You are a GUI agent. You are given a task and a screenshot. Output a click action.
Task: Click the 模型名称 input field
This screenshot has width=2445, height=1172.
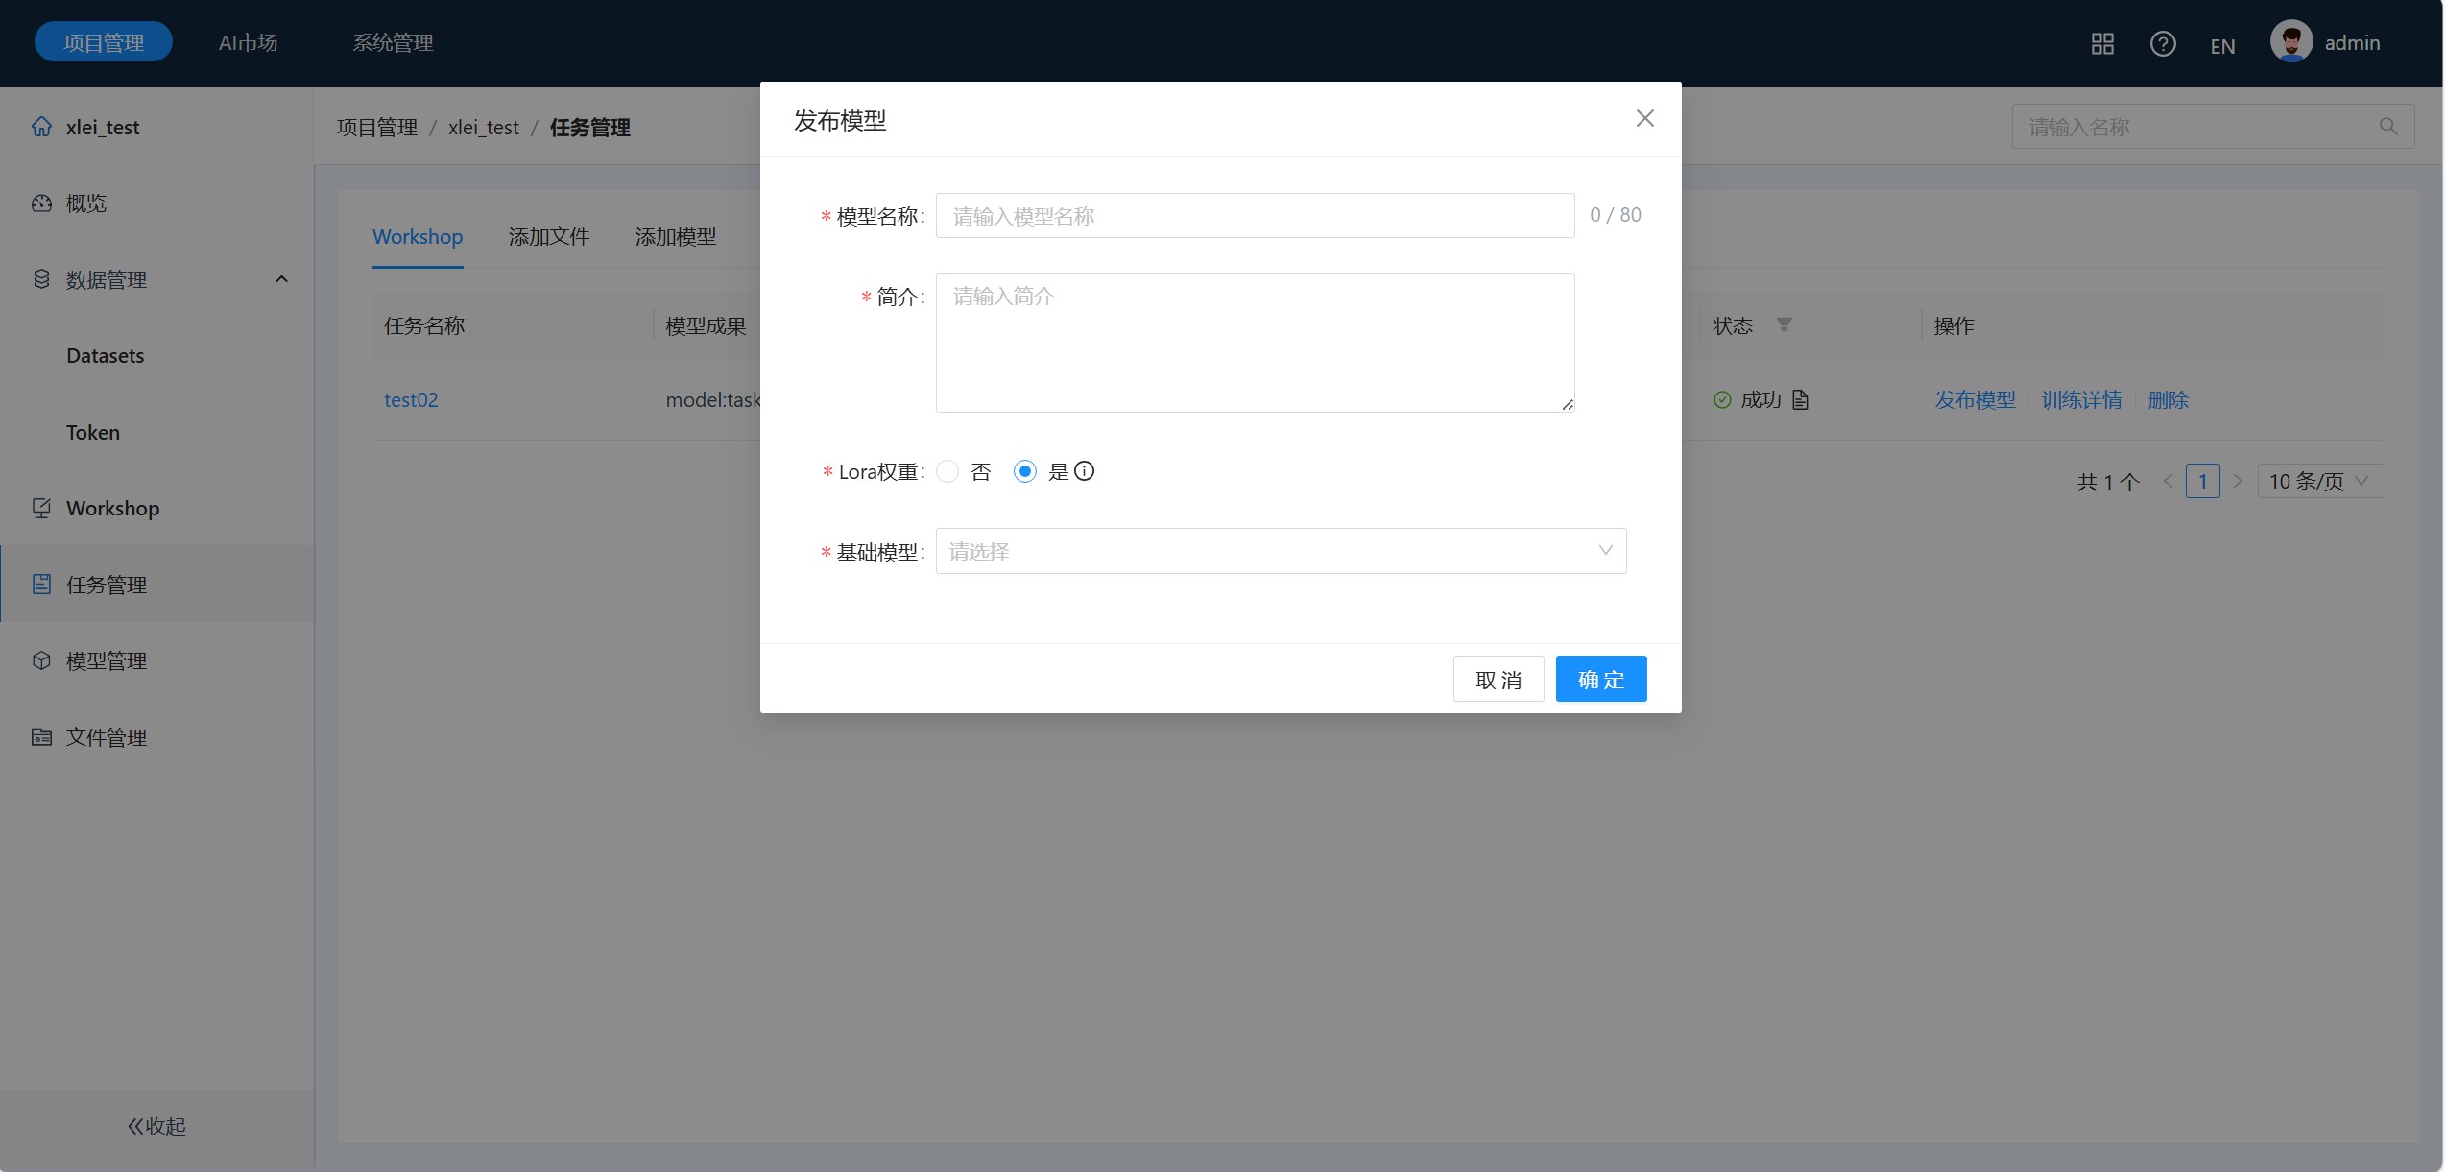(1255, 216)
